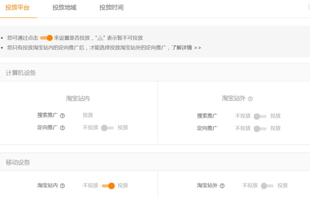Switch to the 投放平台 tab
Image resolution: width=310 pixels, height=198 pixels.
pos(17,8)
